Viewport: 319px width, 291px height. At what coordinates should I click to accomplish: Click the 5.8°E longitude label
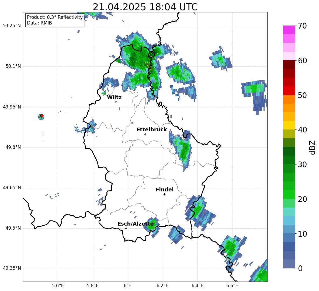click(x=93, y=286)
